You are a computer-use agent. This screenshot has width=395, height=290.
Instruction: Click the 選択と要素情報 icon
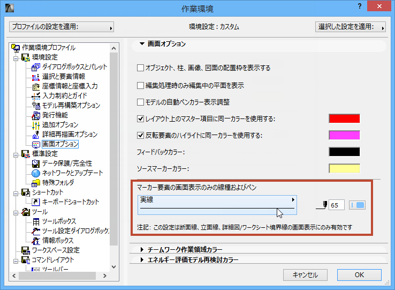click(36, 77)
